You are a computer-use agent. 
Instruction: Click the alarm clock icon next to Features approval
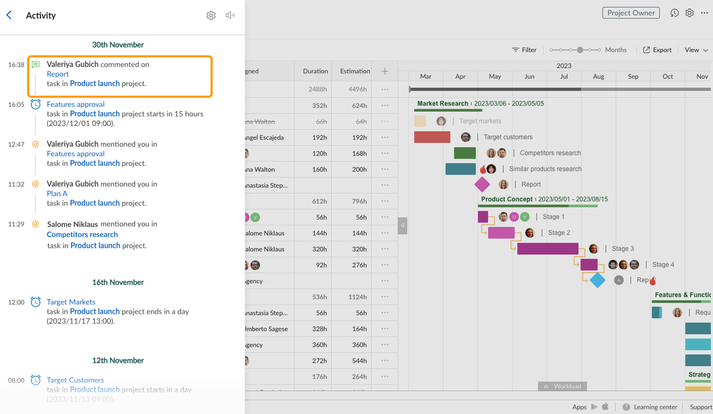point(36,104)
